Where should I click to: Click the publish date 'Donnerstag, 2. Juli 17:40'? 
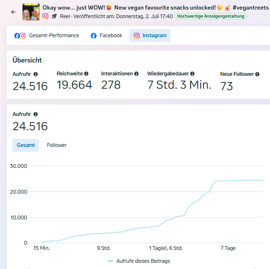pyautogui.click(x=144, y=16)
